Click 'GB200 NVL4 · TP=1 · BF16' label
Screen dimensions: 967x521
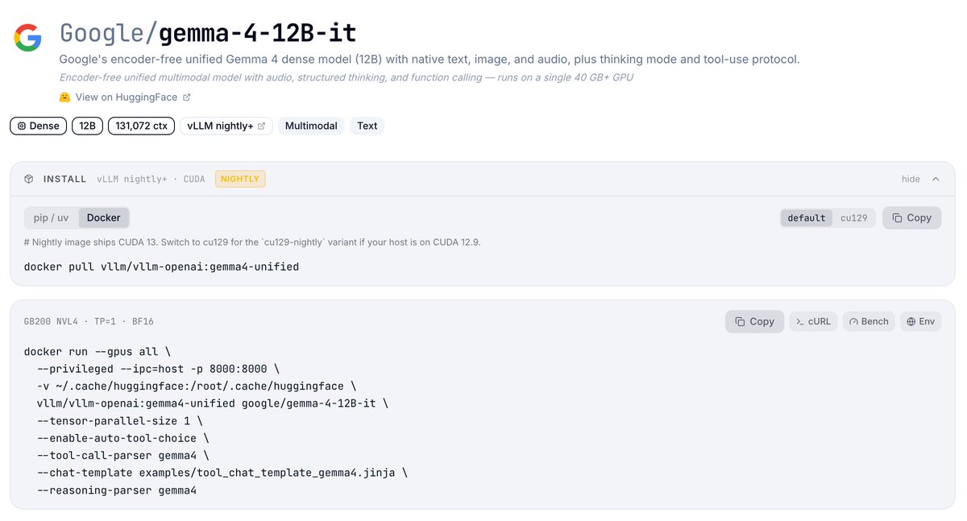[x=89, y=321]
